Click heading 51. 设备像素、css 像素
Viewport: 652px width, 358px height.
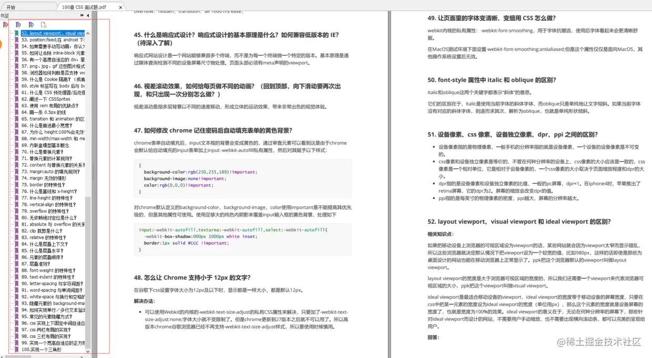tap(513, 134)
